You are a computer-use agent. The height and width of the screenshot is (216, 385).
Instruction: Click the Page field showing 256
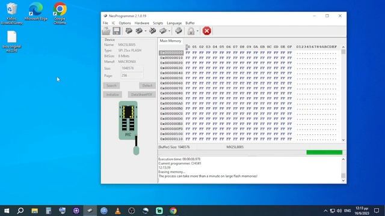tap(132, 76)
